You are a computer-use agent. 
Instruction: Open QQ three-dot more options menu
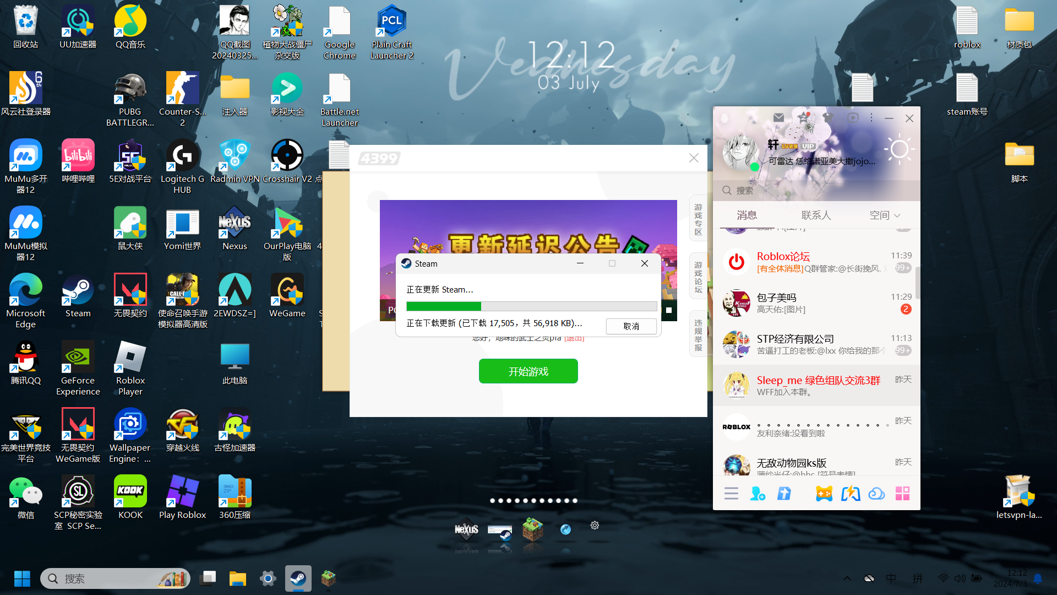871,118
